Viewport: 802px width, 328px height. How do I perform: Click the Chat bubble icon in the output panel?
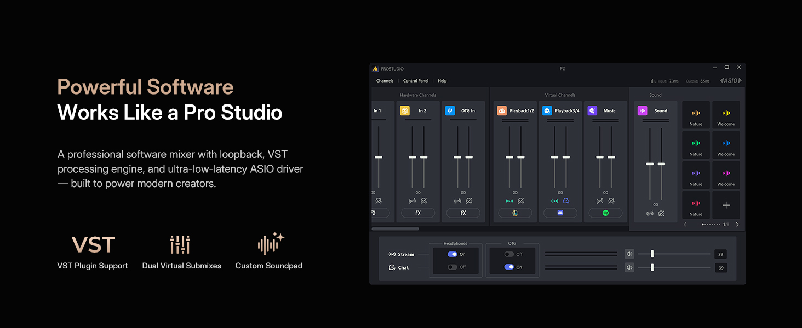[x=392, y=267]
